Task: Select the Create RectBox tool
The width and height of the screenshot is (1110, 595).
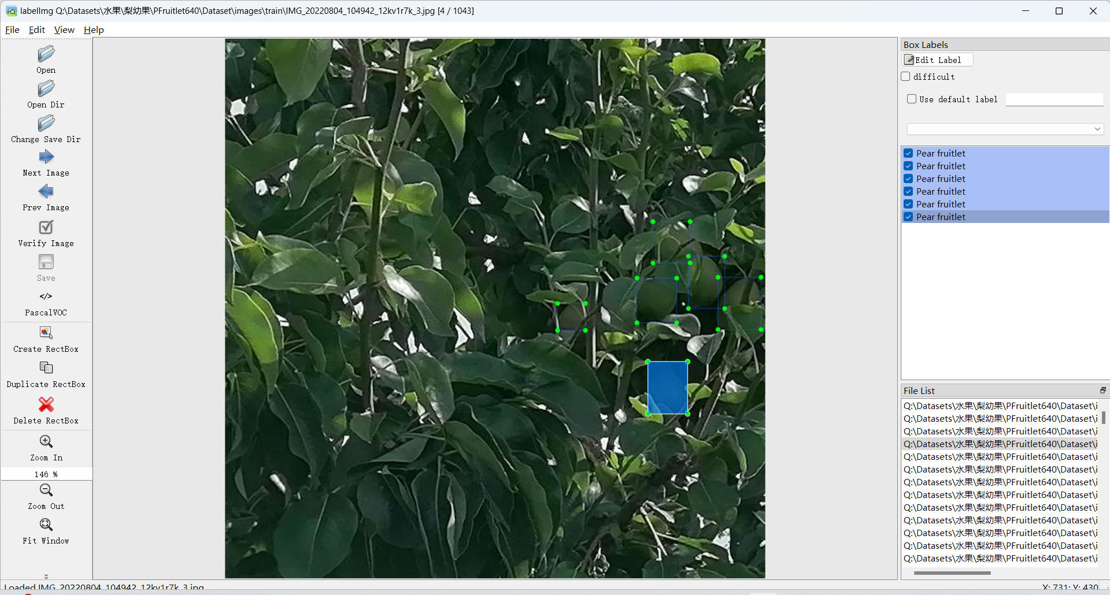Action: click(46, 333)
